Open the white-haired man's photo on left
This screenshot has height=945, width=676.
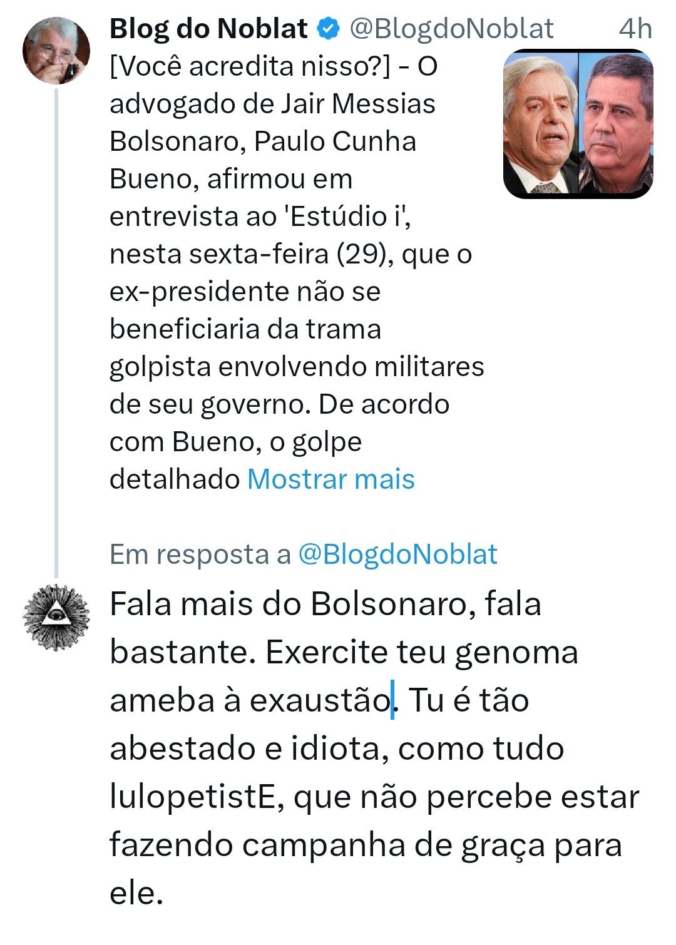click(541, 124)
